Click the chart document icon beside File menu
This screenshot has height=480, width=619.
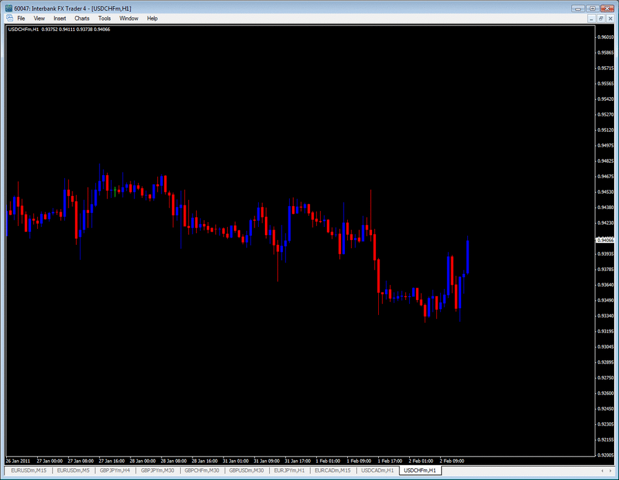[9, 19]
